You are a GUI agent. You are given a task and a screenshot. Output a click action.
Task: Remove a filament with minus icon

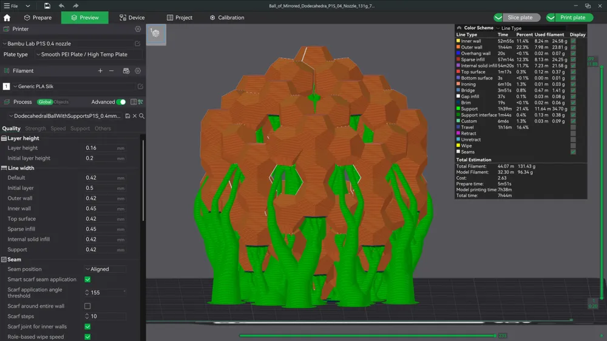point(112,71)
